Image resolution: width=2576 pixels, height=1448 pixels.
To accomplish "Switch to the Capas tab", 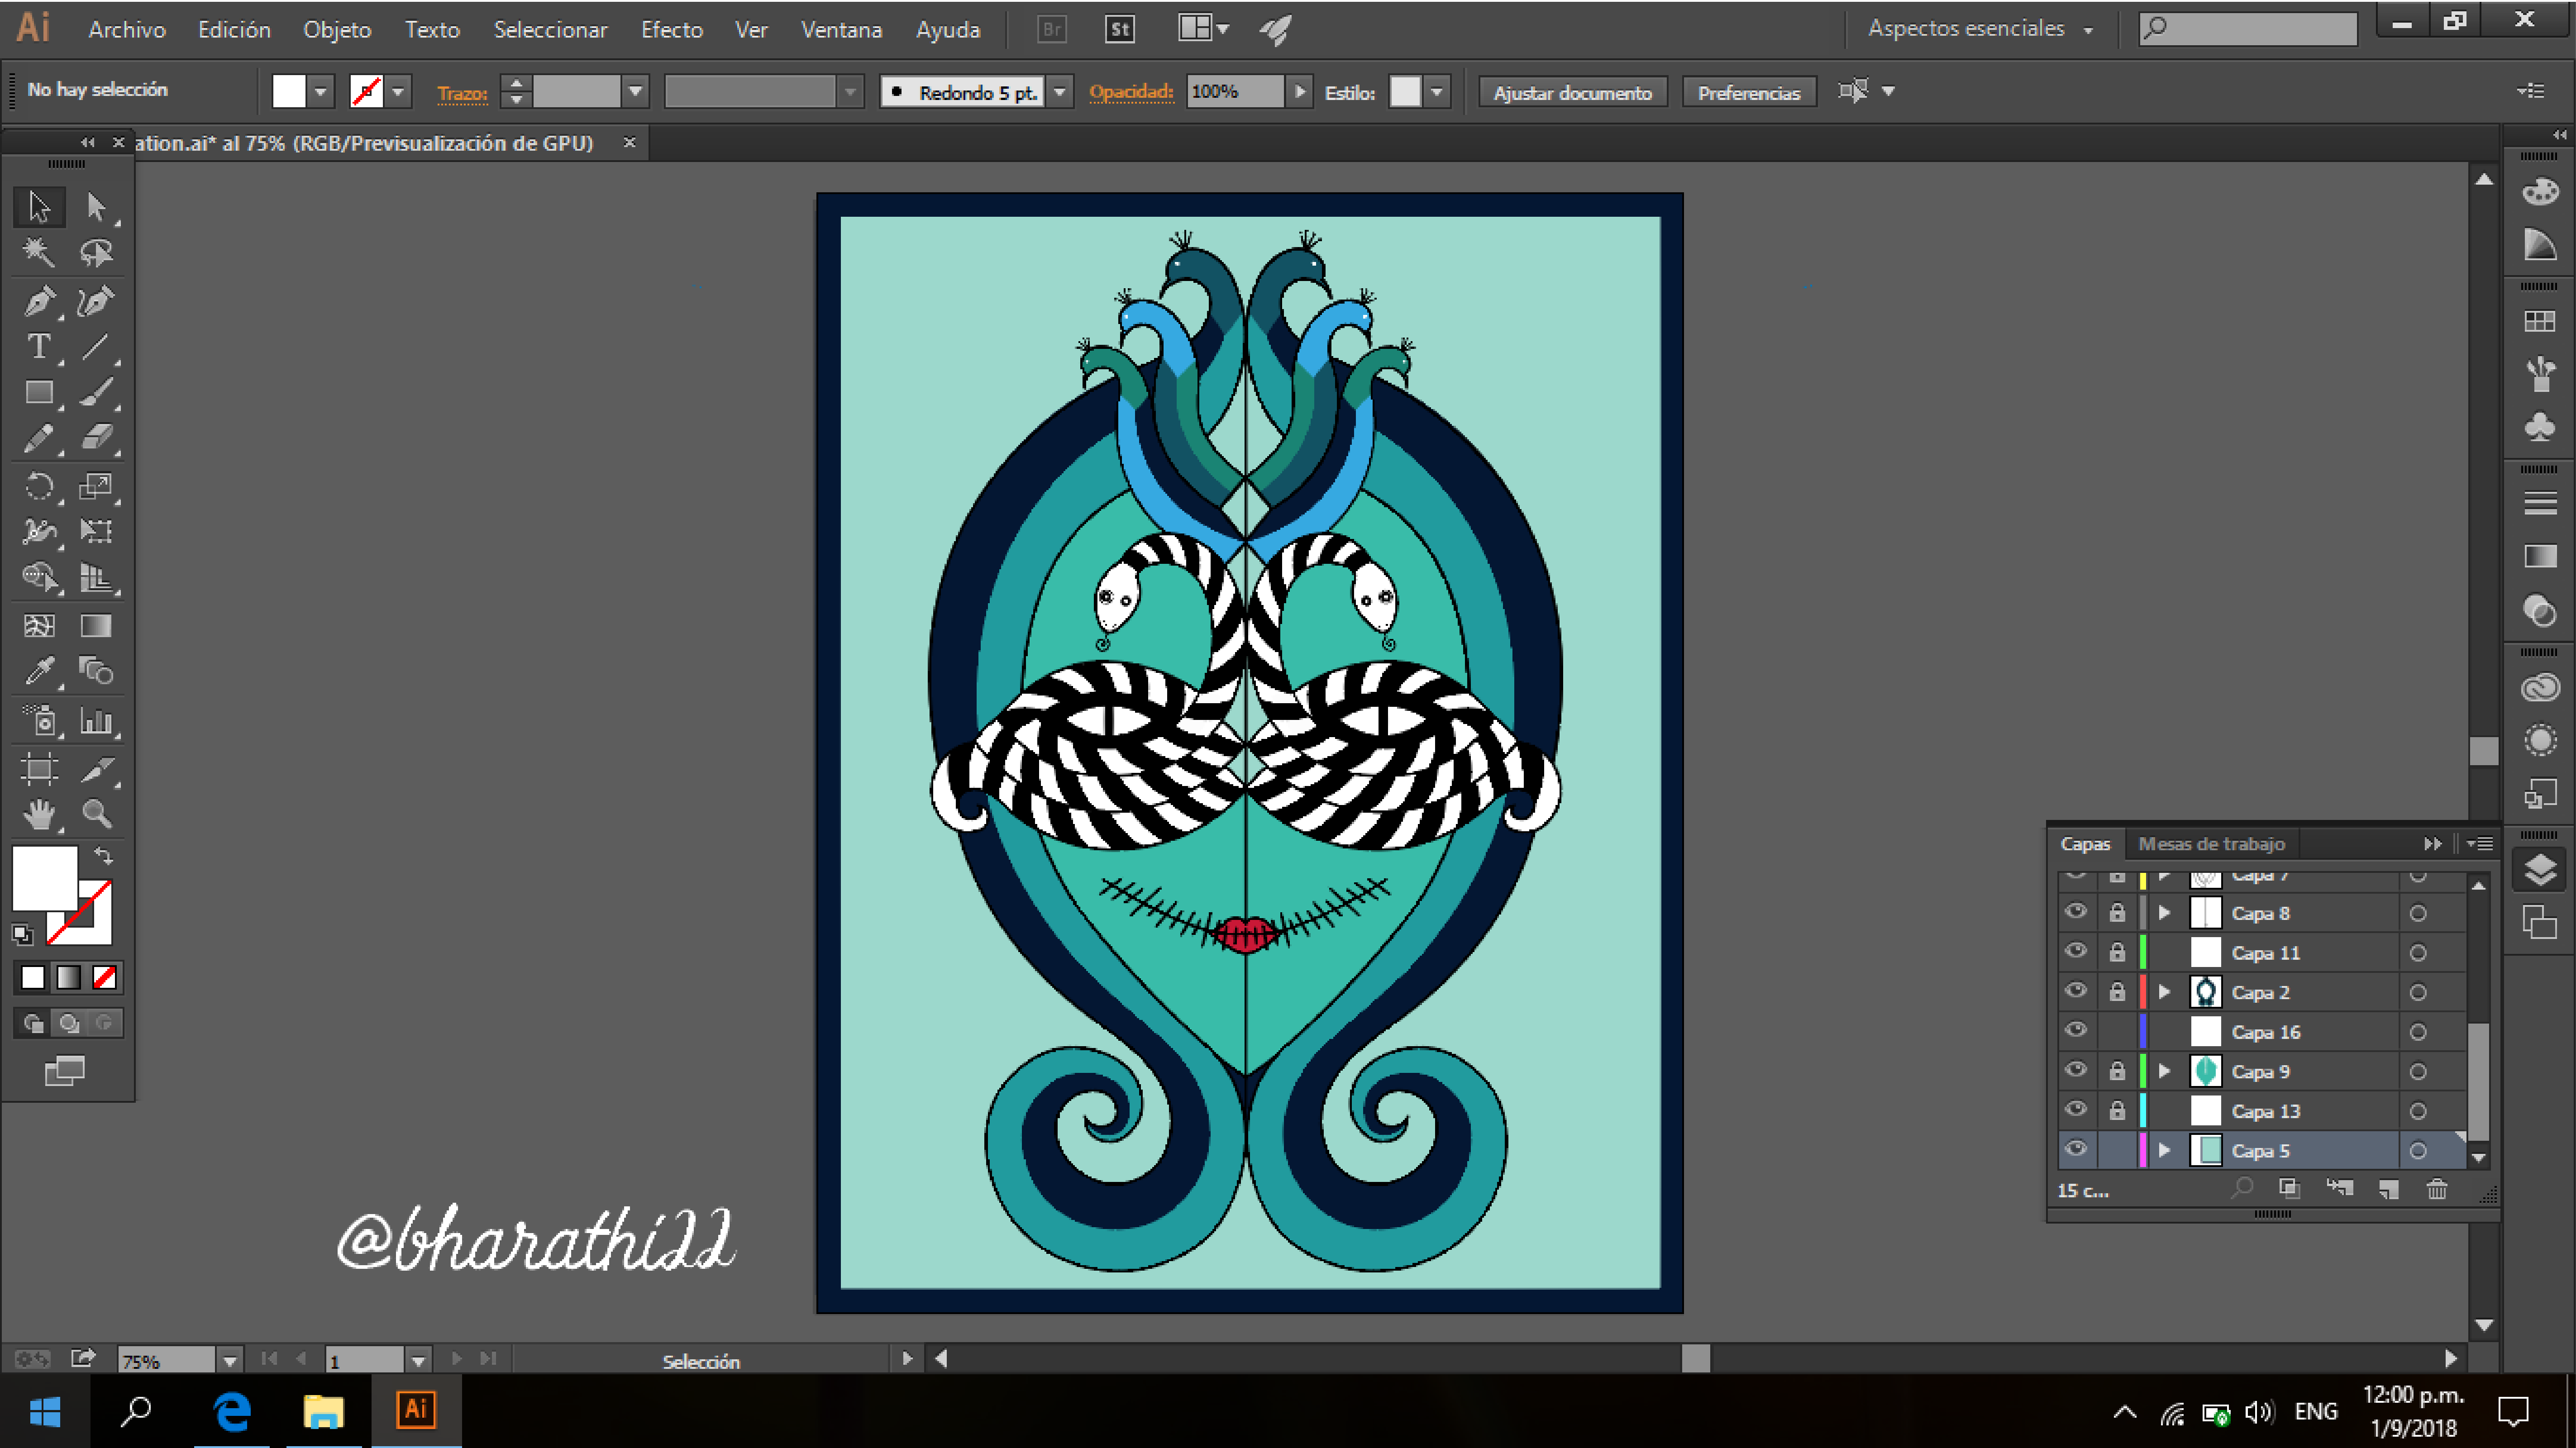I will coord(2085,843).
